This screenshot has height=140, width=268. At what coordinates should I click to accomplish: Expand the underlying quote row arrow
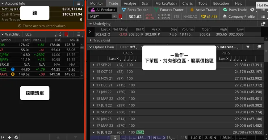(90, 31)
